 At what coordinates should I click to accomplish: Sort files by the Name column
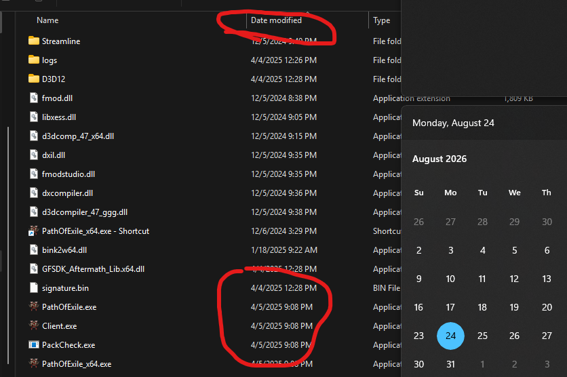47,20
